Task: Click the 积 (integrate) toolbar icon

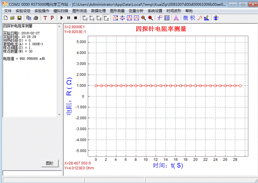Action: (193, 18)
